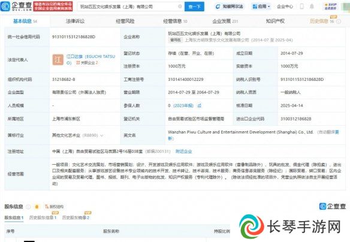Switch to the 经营信息 tab
Image resolution: width=350 pixels, height=242 pixels.
(x=175, y=21)
